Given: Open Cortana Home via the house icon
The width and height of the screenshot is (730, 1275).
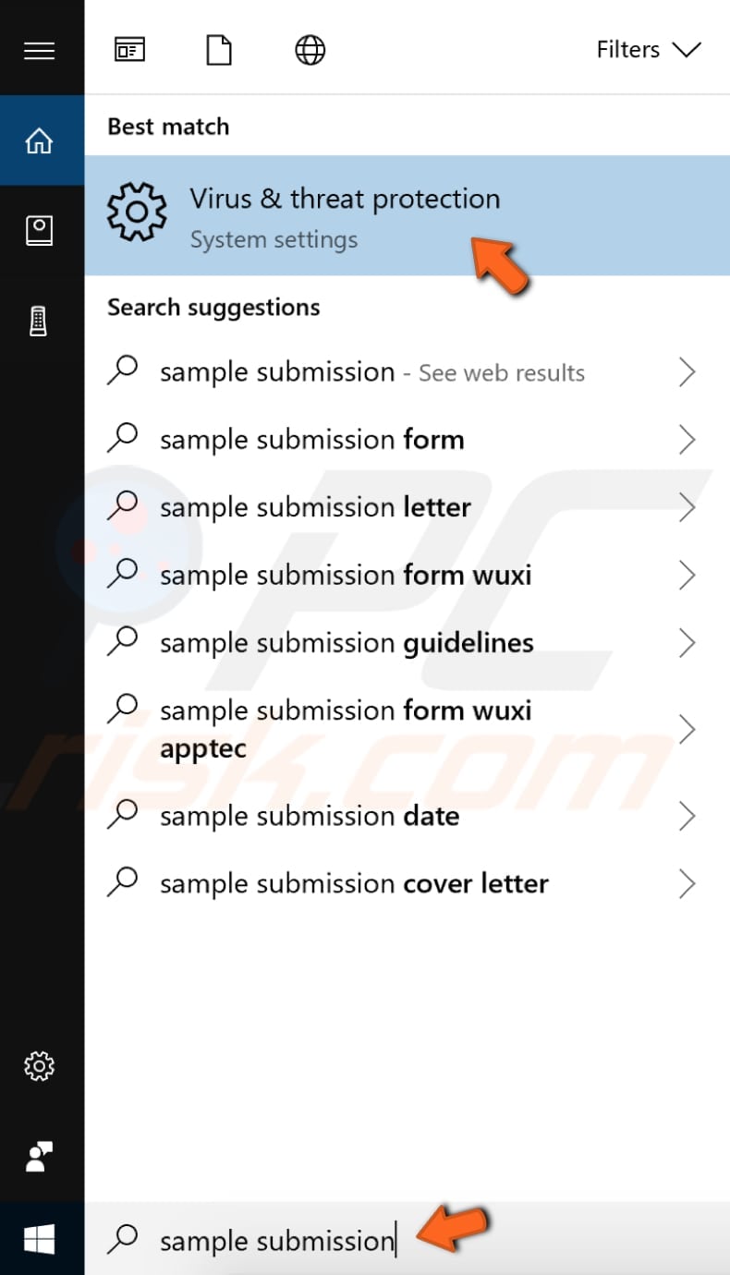Looking at the screenshot, I should [x=40, y=140].
